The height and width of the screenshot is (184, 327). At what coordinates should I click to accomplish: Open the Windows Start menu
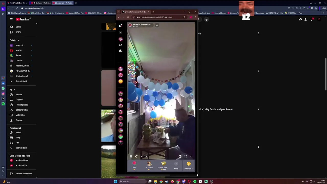(x=115, y=181)
